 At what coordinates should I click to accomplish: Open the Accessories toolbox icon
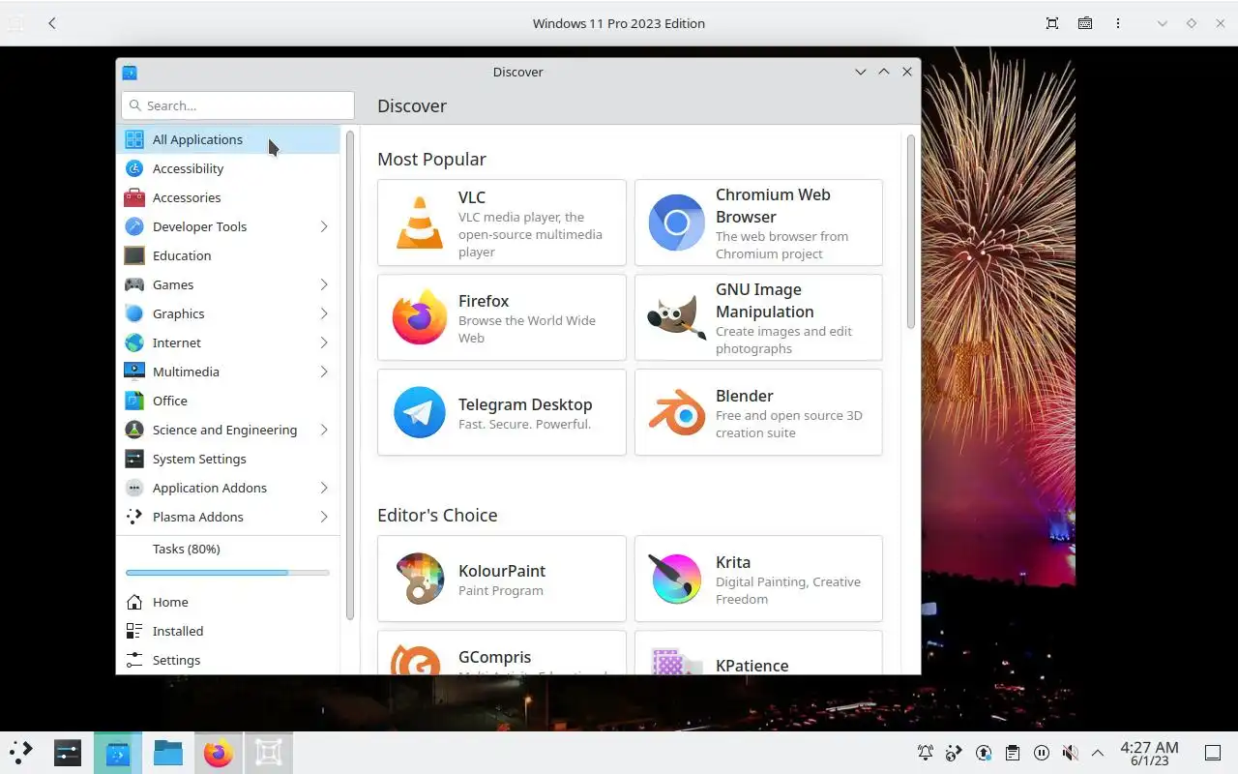pyautogui.click(x=134, y=197)
